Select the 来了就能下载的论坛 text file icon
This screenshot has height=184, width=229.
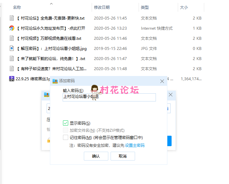pyautogui.click(x=12, y=59)
